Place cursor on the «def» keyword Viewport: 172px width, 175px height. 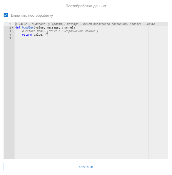18,28
